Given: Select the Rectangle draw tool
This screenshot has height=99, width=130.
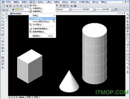Looking at the screenshot, I should 2,28.
